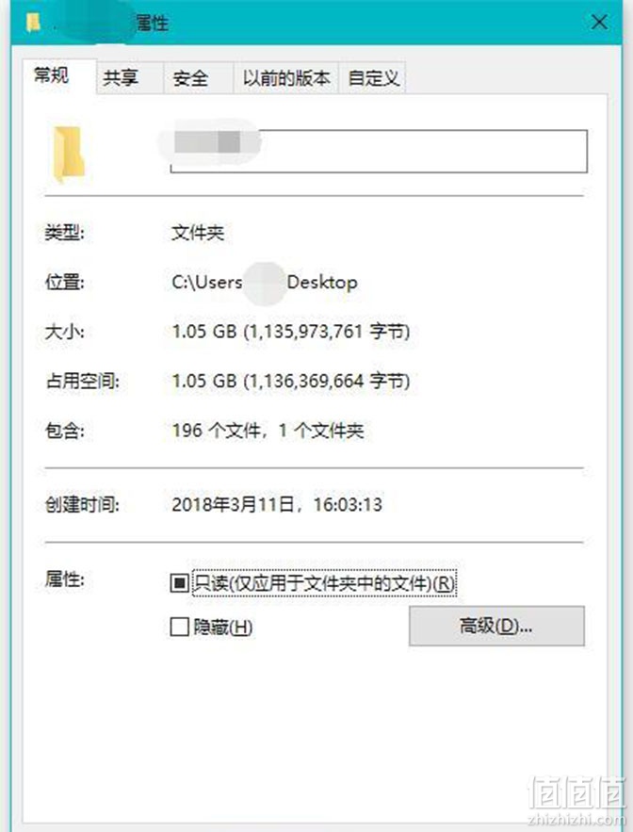633x832 pixels.
Task: Open advanced attributes via 高级(D)... button
Action: click(496, 627)
